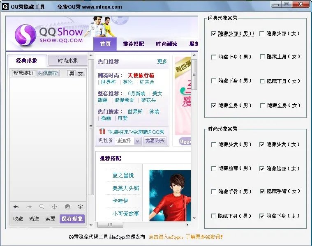This screenshot has height=246, width=312.
Task: Choose the 女 gender button
Action: (x=81, y=74)
